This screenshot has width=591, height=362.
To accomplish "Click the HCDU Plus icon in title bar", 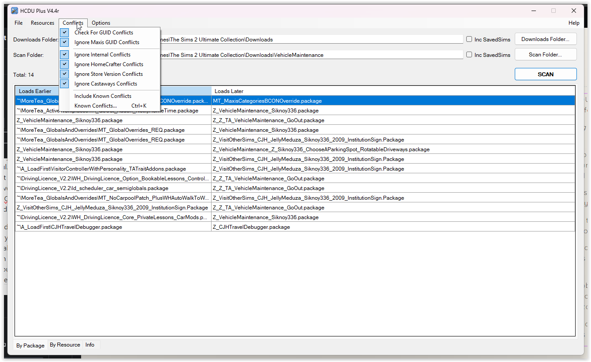I will click(15, 10).
